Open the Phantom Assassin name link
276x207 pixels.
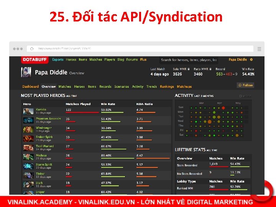48,118
